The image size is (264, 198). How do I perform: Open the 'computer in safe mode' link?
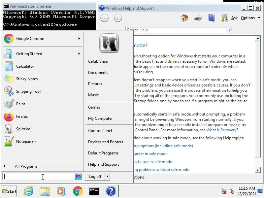point(150,154)
